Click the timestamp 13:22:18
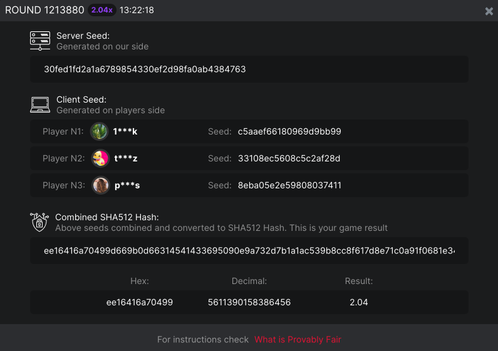The width and height of the screenshot is (498, 351). [137, 10]
